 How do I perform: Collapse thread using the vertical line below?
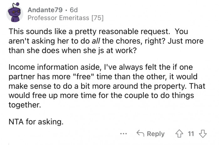point(9,143)
